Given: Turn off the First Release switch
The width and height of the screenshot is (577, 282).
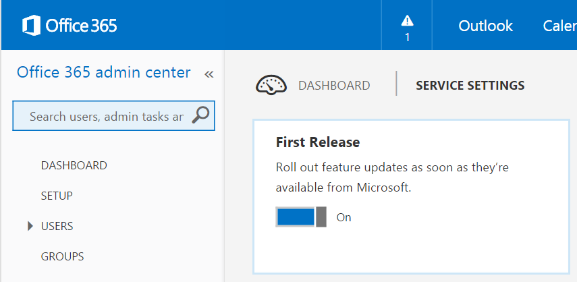Looking at the screenshot, I should tap(301, 217).
